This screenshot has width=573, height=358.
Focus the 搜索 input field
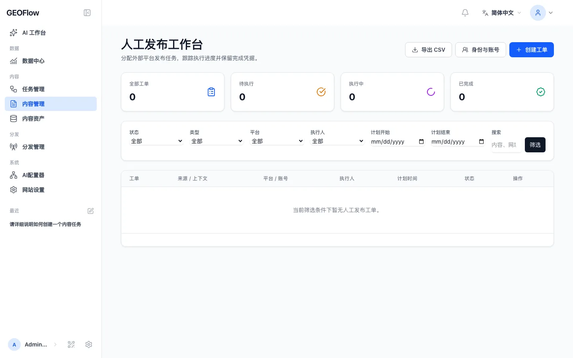tap(507, 145)
